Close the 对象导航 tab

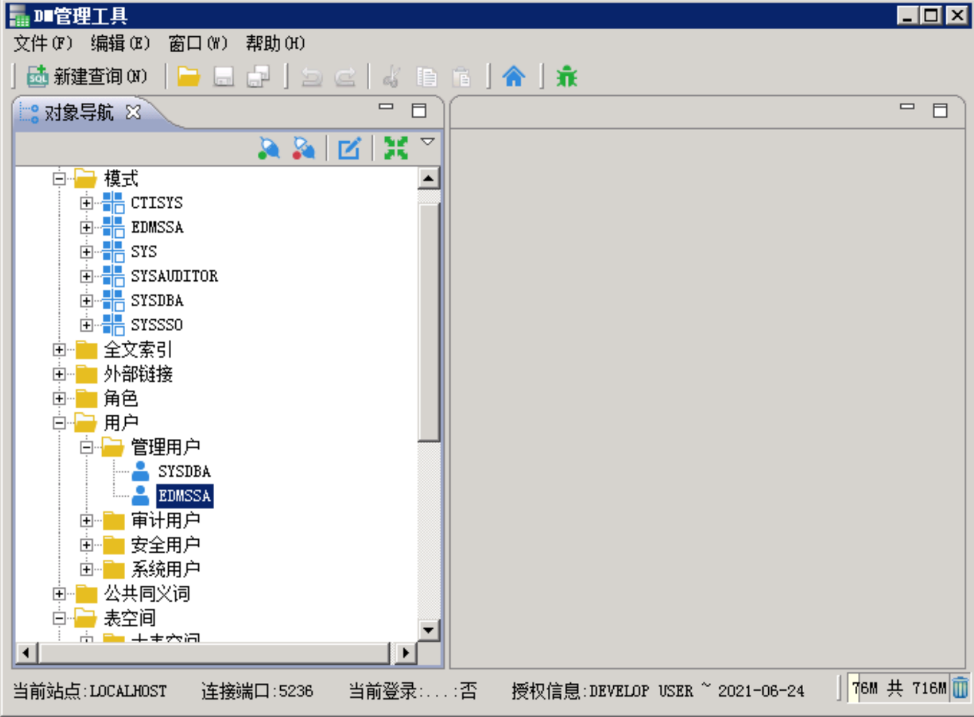pos(134,112)
